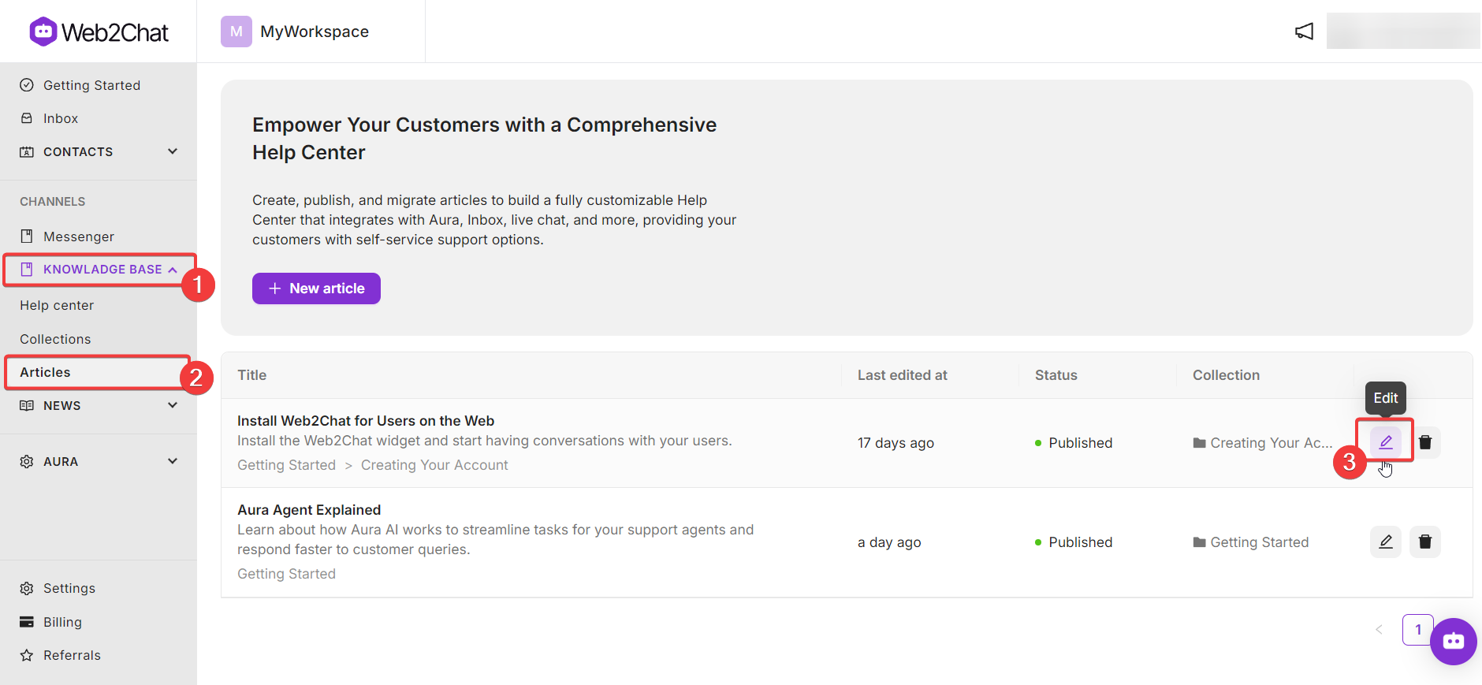Click the Billing card icon
Screen dimensions: 1482x685
click(x=27, y=622)
